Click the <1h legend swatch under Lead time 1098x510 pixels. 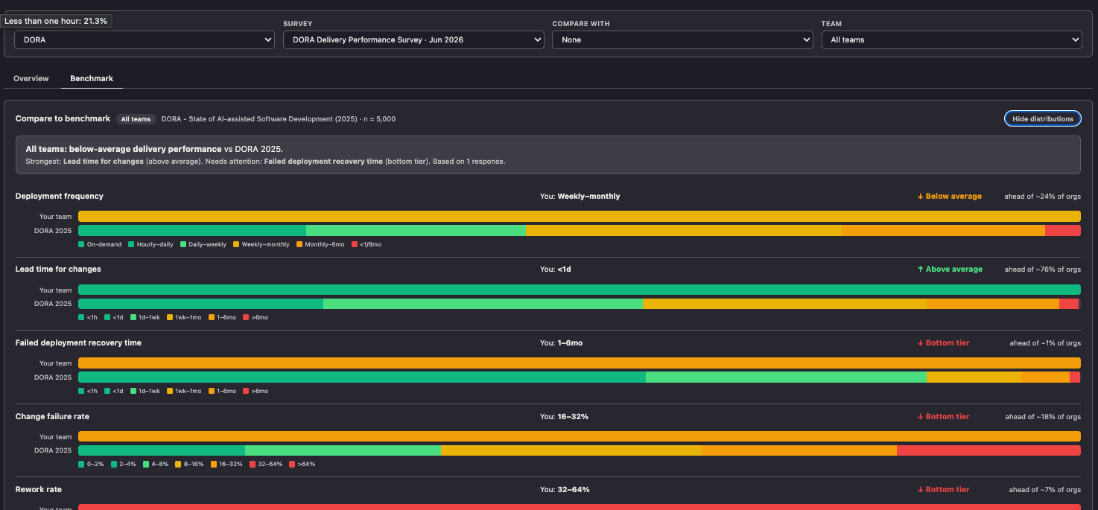[x=81, y=317]
